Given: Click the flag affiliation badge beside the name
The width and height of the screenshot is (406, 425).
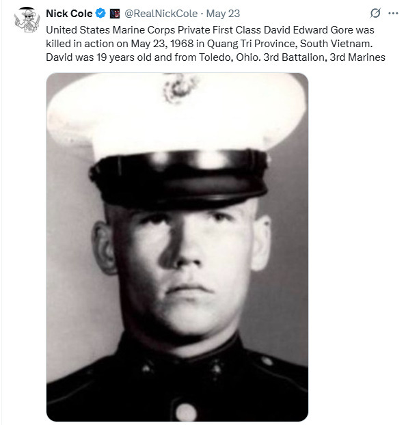Looking at the screenshot, I should pos(115,14).
